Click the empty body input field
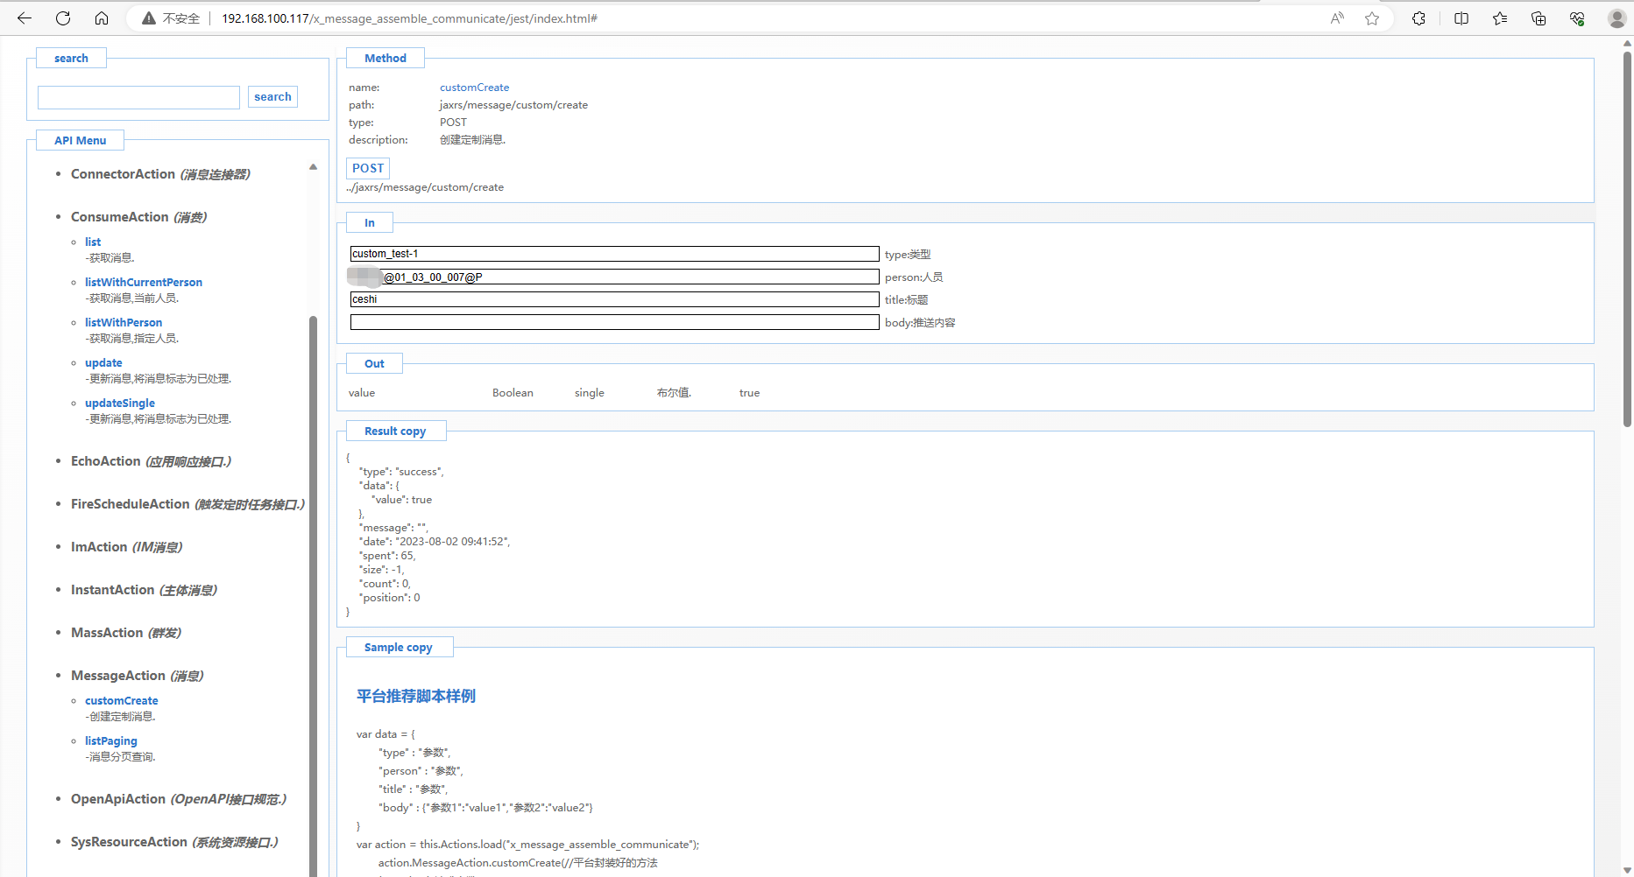The width and height of the screenshot is (1634, 877). (x=614, y=322)
